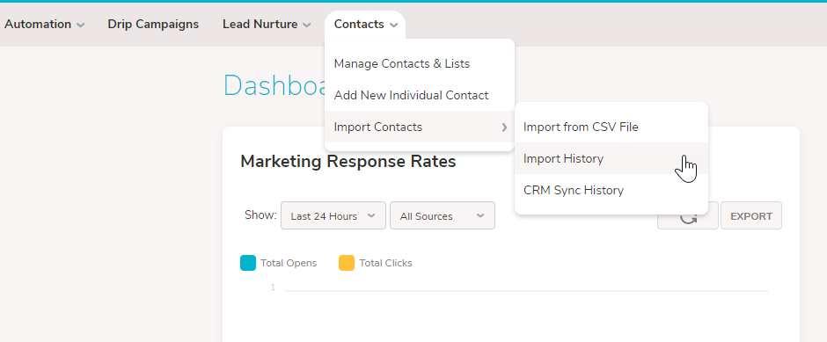Screen dimensions: 827x342
Task: Collapse the Contacts dropdown menu
Action: (x=365, y=25)
